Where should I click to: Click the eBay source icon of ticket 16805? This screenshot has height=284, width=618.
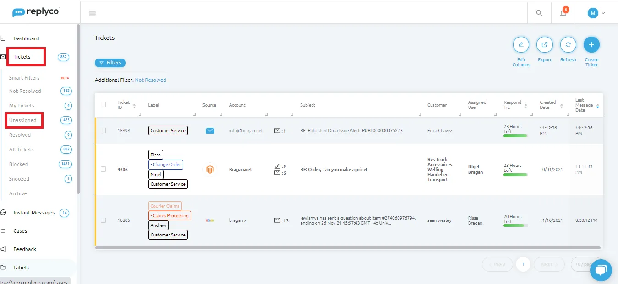tap(210, 220)
